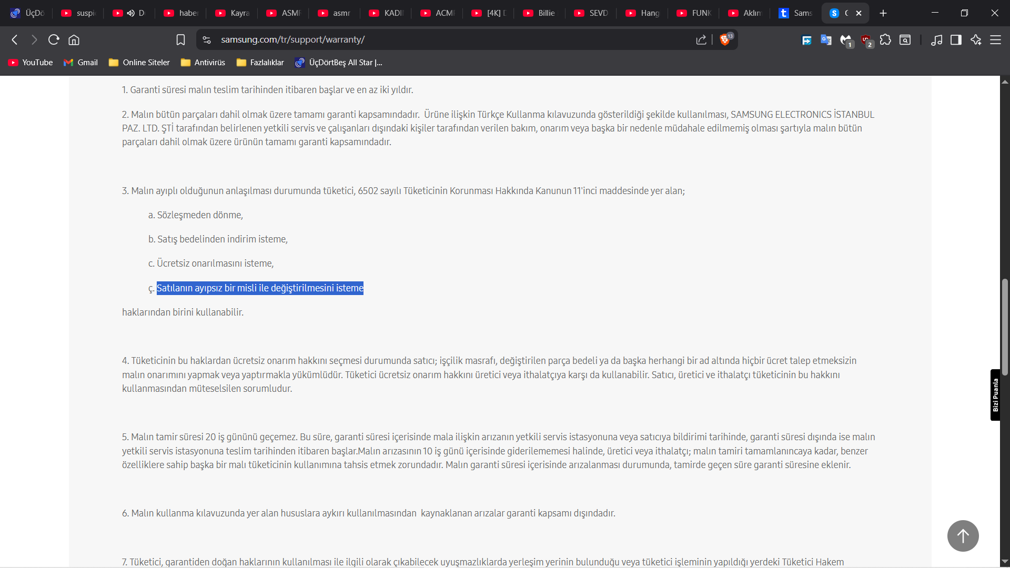1010x568 pixels.
Task: Close the active Samsung tab
Action: click(x=859, y=13)
